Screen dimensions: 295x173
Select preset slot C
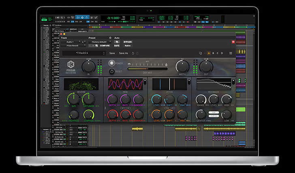[218, 53]
